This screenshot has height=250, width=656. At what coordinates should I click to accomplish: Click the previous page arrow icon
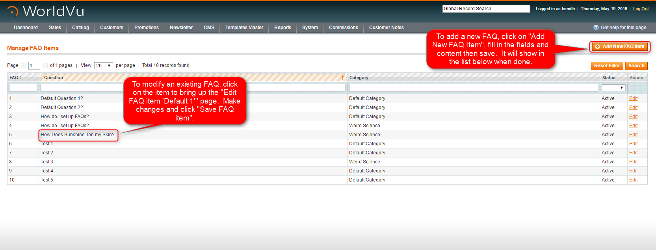[x=23, y=66]
